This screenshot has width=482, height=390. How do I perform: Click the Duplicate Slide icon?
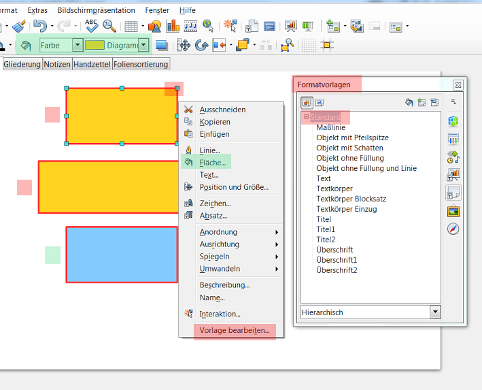tap(357, 26)
